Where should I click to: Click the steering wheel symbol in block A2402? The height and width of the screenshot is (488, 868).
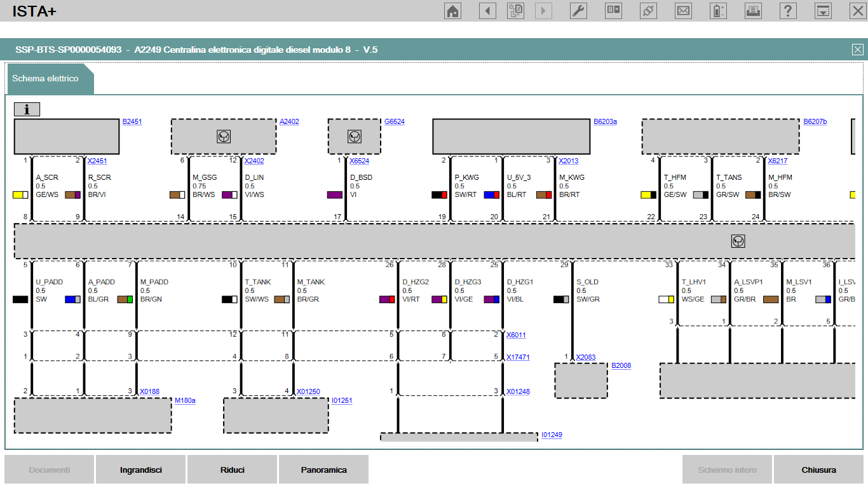(223, 136)
